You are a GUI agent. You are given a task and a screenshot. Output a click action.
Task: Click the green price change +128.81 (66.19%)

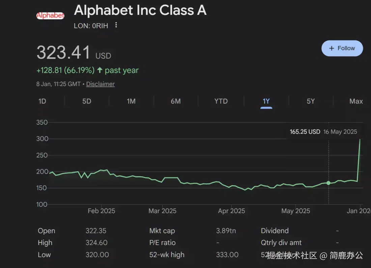click(65, 70)
